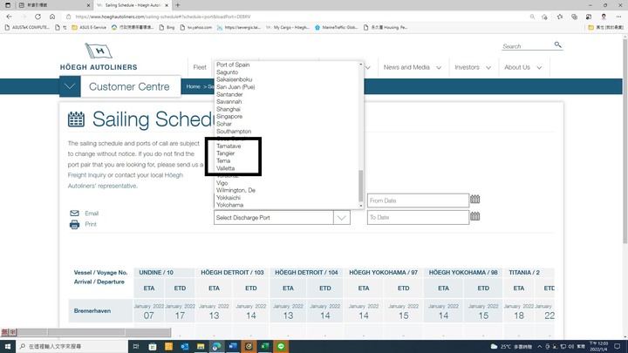
Task: Click the Höegh Autoliners logo
Action: point(99,57)
